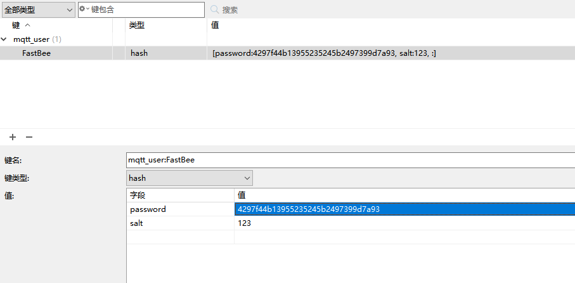Select the password field cell

(181, 209)
